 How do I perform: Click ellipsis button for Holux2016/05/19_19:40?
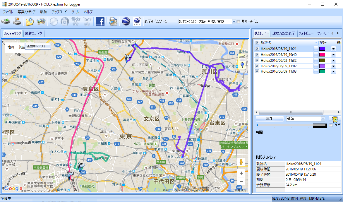point(316,55)
